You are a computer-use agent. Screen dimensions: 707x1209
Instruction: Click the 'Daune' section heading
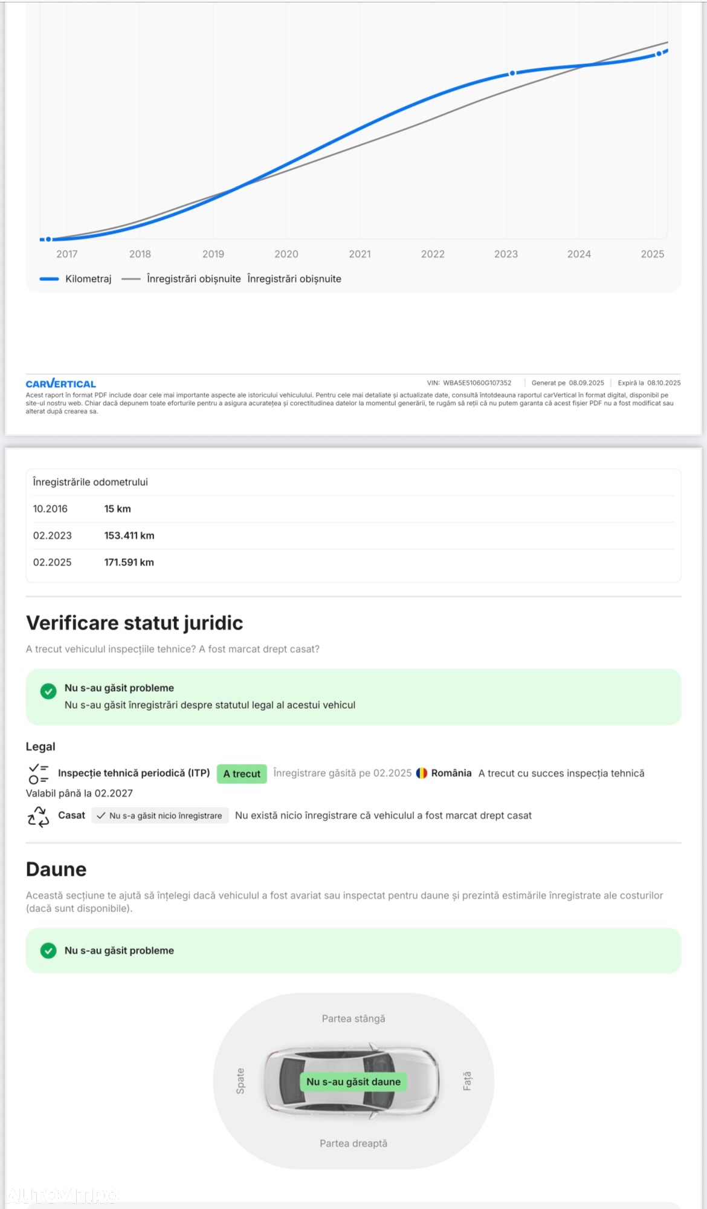click(x=56, y=869)
